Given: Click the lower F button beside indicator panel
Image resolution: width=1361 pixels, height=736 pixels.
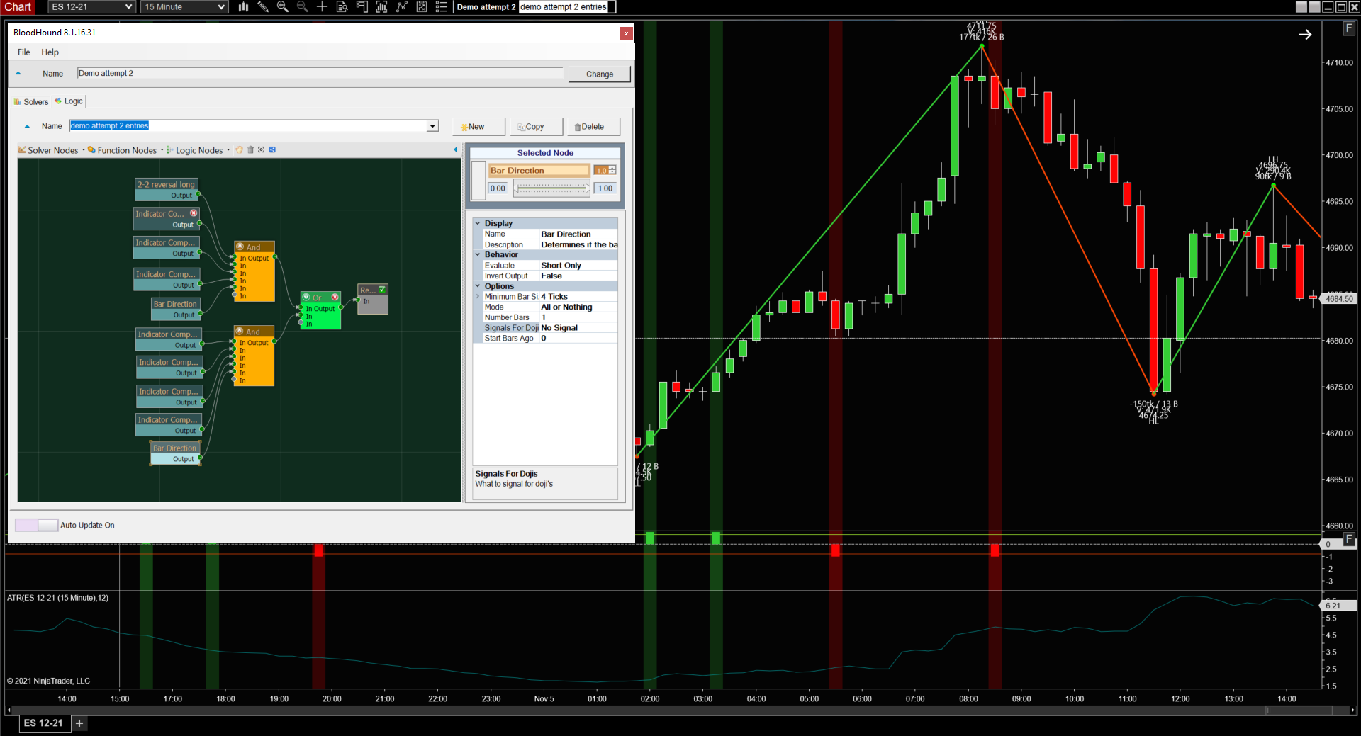Looking at the screenshot, I should click(x=1349, y=540).
